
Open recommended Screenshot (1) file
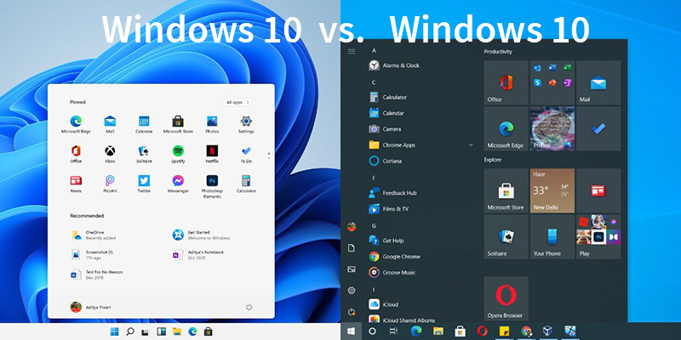point(92,254)
